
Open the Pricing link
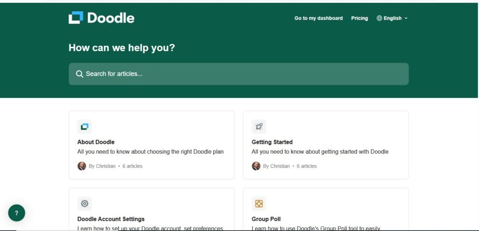[x=360, y=18]
